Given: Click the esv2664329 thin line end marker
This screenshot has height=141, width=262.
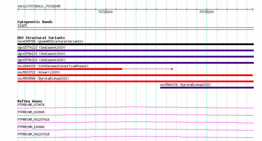Looking at the screenshot, I should (172, 69).
